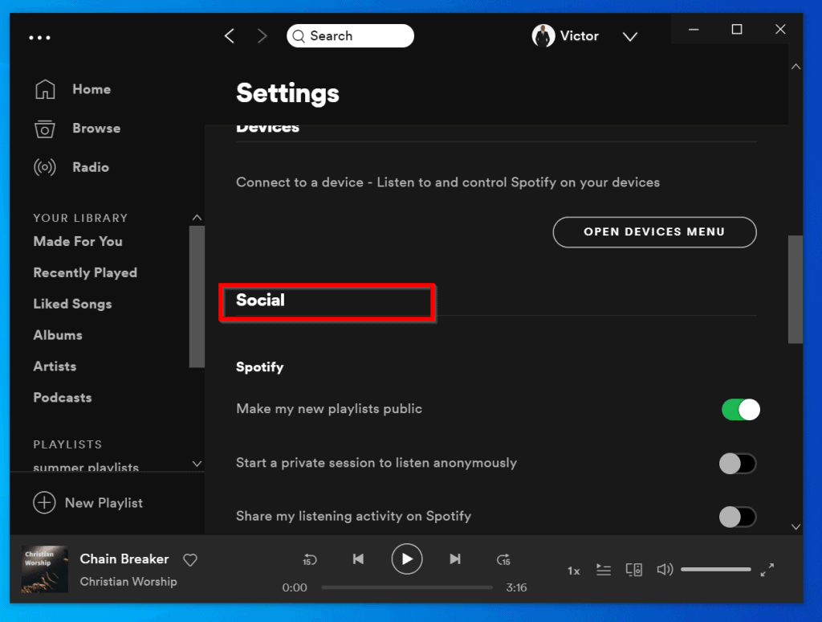The width and height of the screenshot is (822, 622).
Task: Skip forward 15 seconds
Action: pos(503,559)
